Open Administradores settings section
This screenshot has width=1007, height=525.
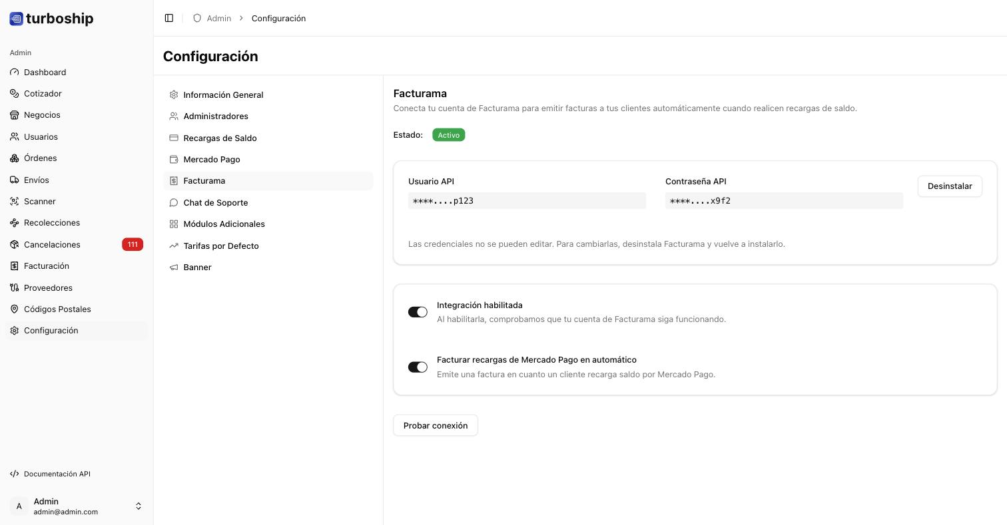[x=268, y=116]
